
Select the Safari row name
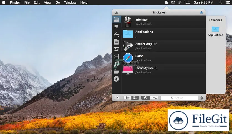tap(139, 56)
